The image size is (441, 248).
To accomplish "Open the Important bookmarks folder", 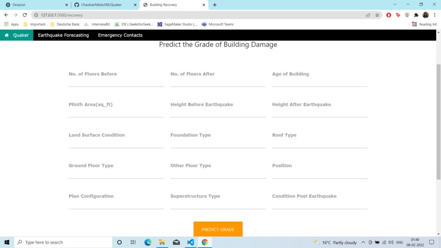I will pyautogui.click(x=34, y=24).
